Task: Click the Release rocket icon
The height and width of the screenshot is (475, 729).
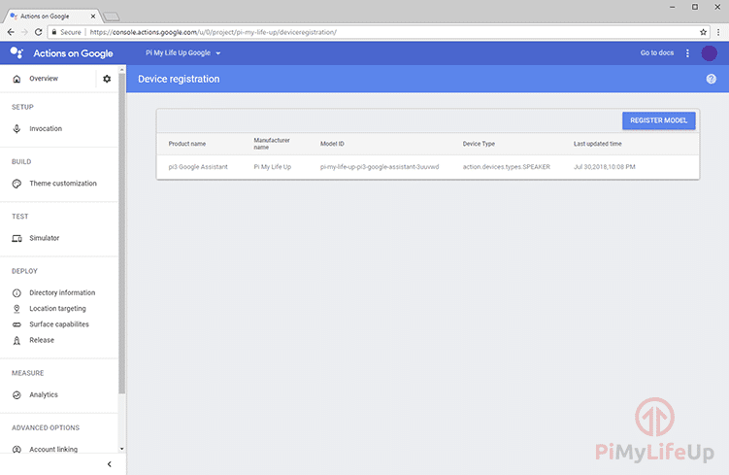Action: coord(17,341)
